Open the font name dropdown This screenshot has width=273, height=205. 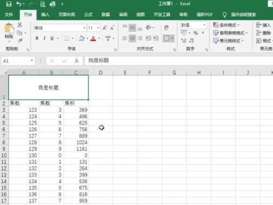pyautogui.click(x=85, y=28)
